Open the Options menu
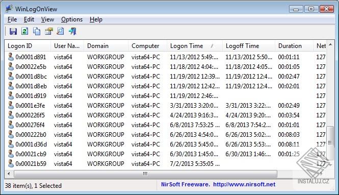This screenshot has height=195, width=339. point(72,19)
